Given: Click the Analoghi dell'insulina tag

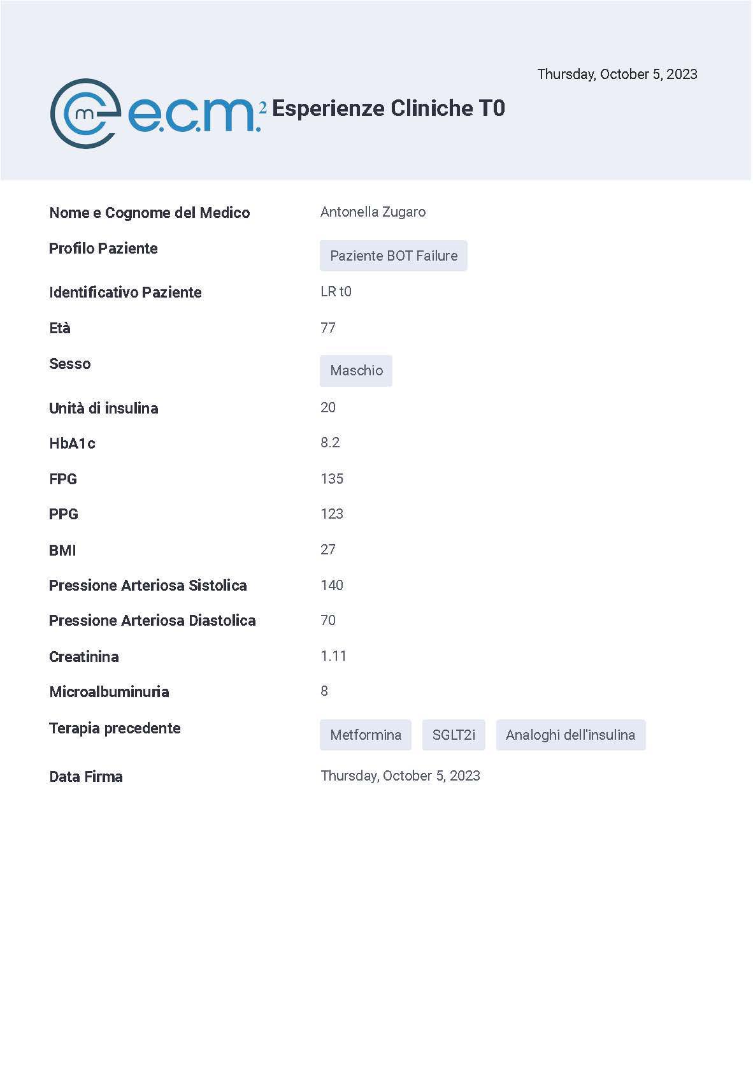Looking at the screenshot, I should pos(571,735).
